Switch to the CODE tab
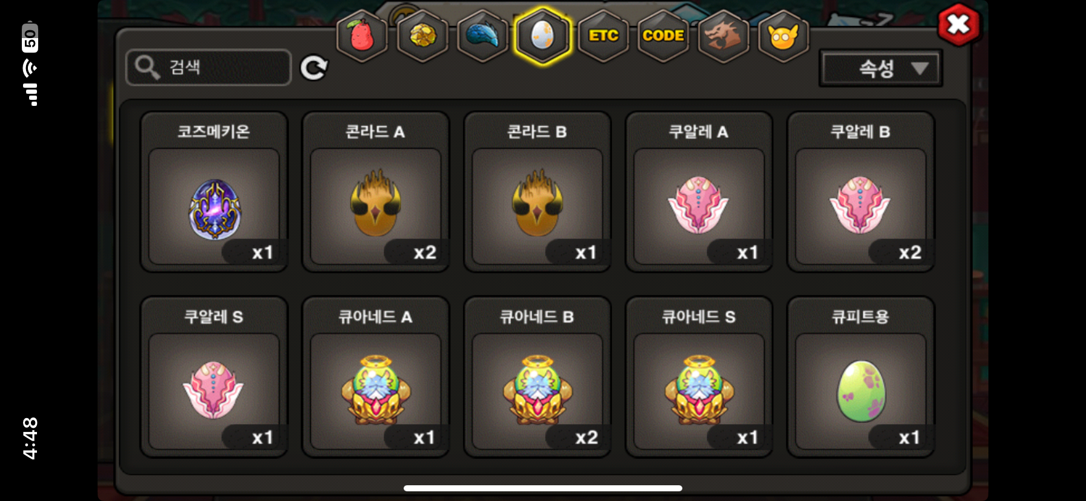 tap(664, 36)
